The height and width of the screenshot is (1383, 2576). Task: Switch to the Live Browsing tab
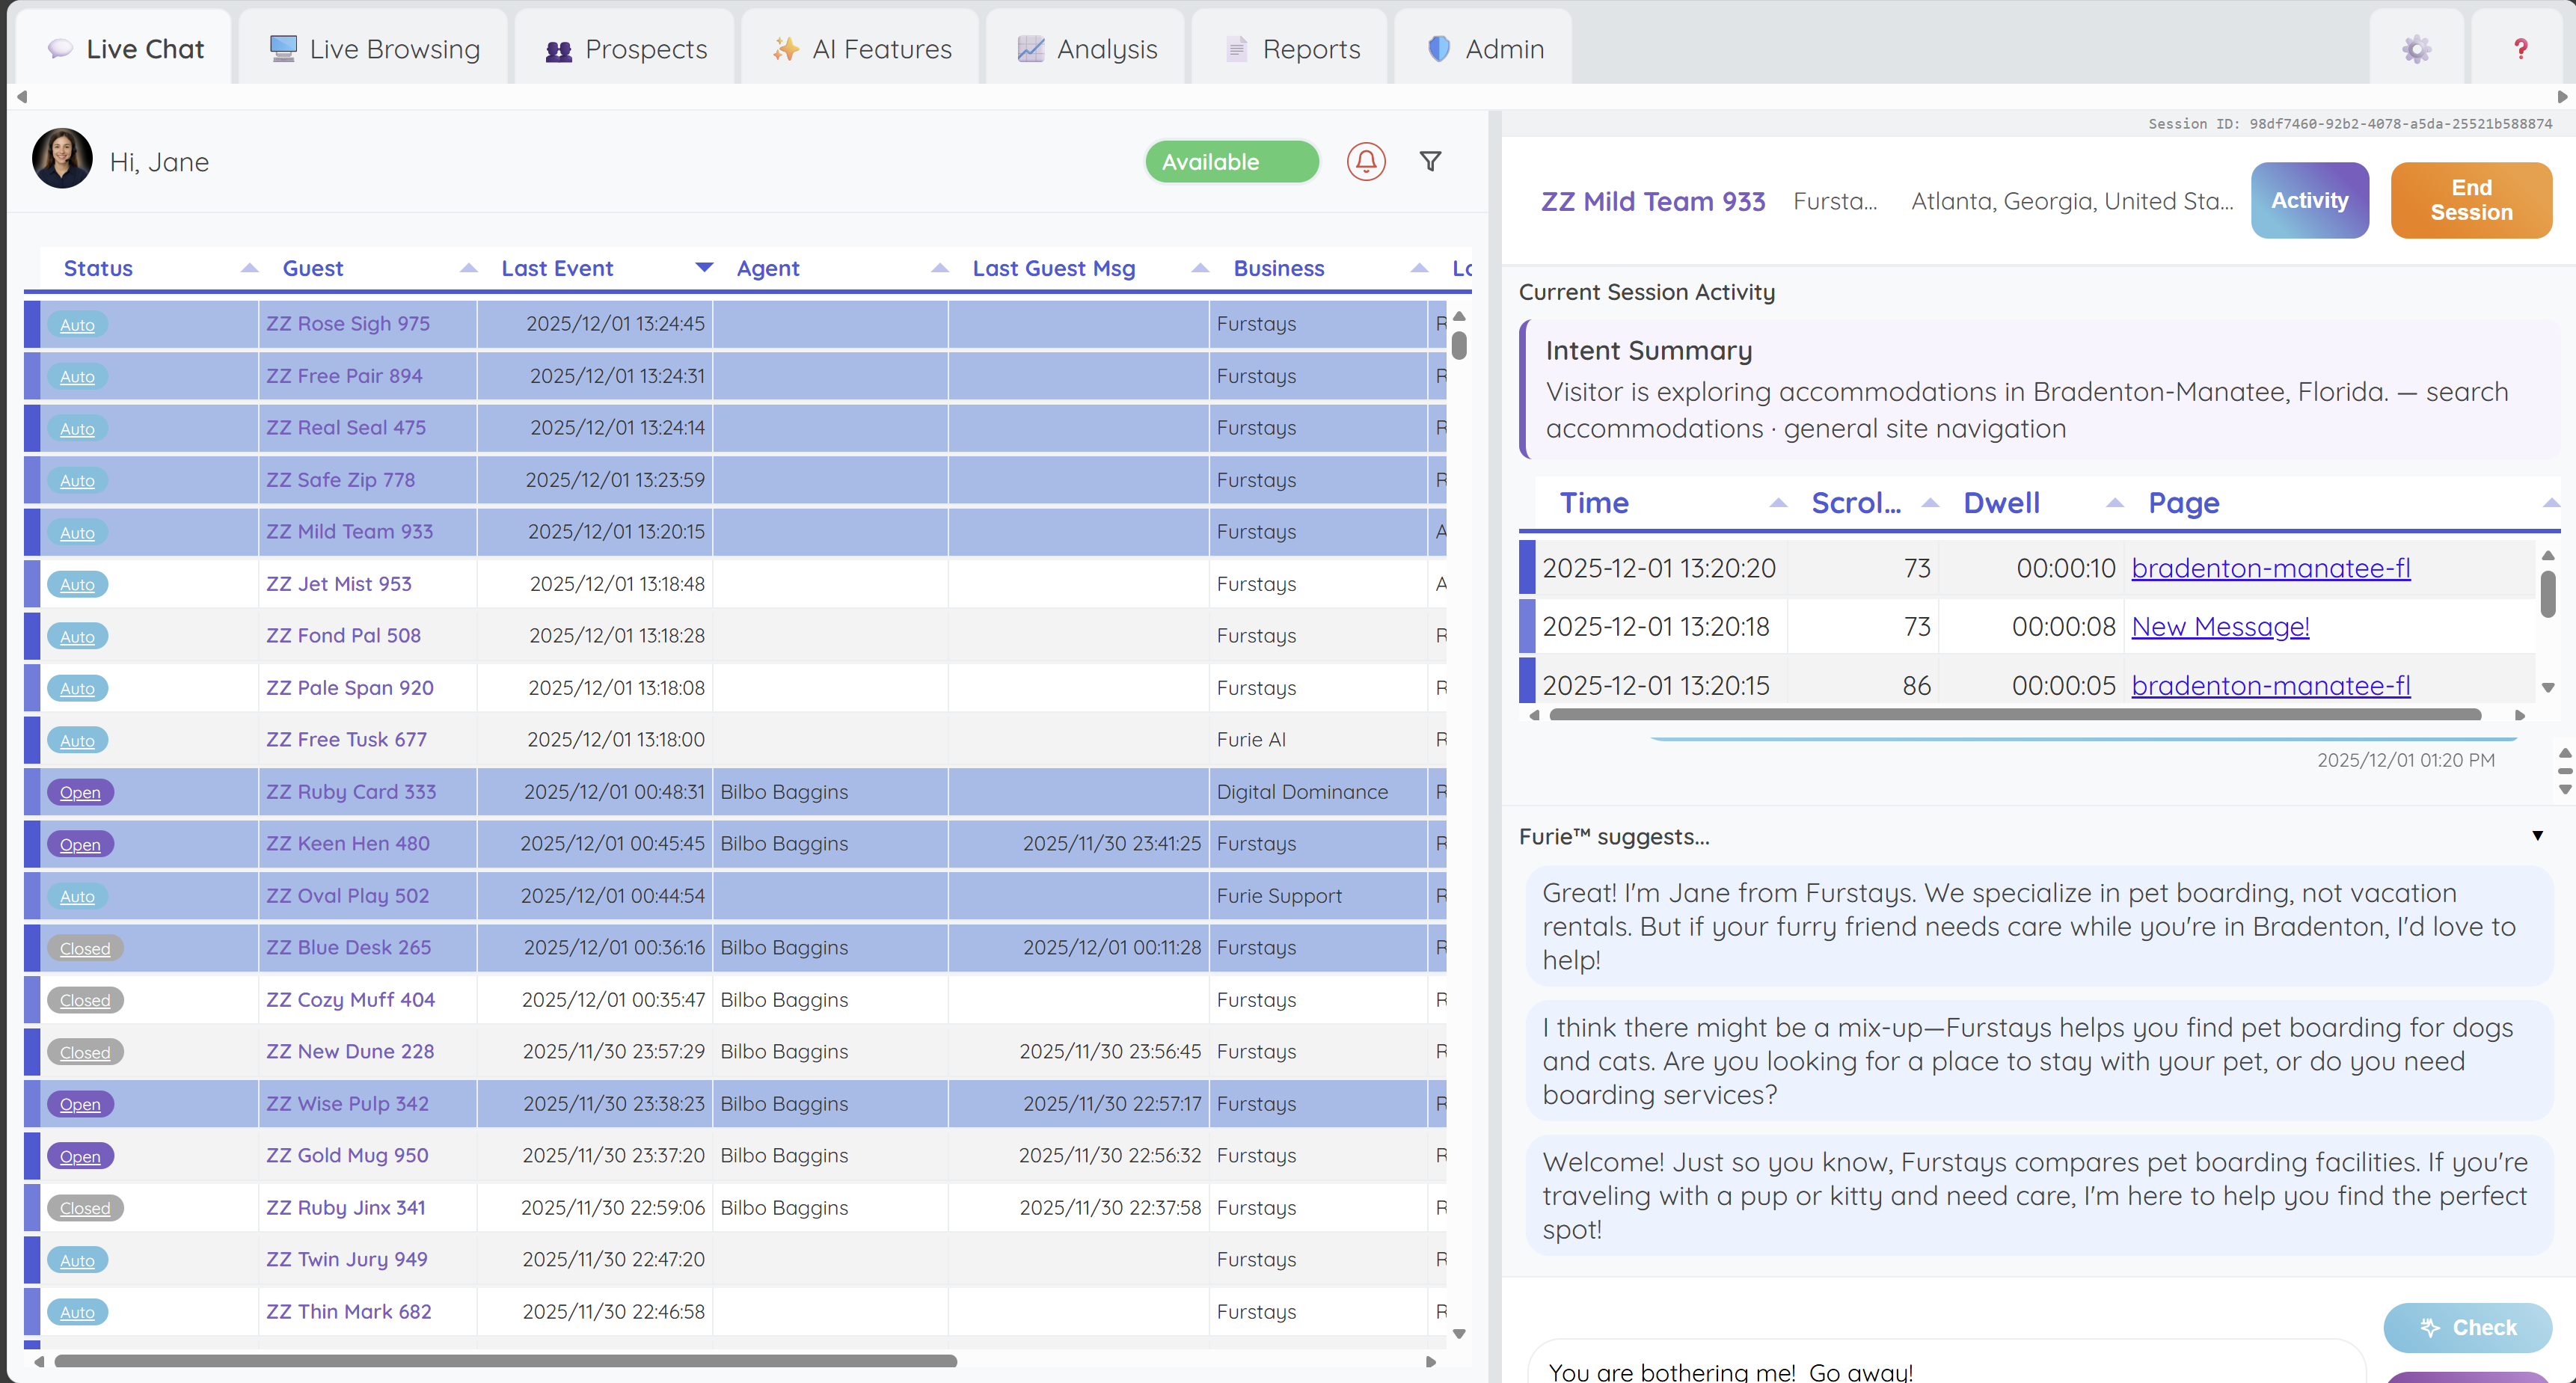(375, 49)
